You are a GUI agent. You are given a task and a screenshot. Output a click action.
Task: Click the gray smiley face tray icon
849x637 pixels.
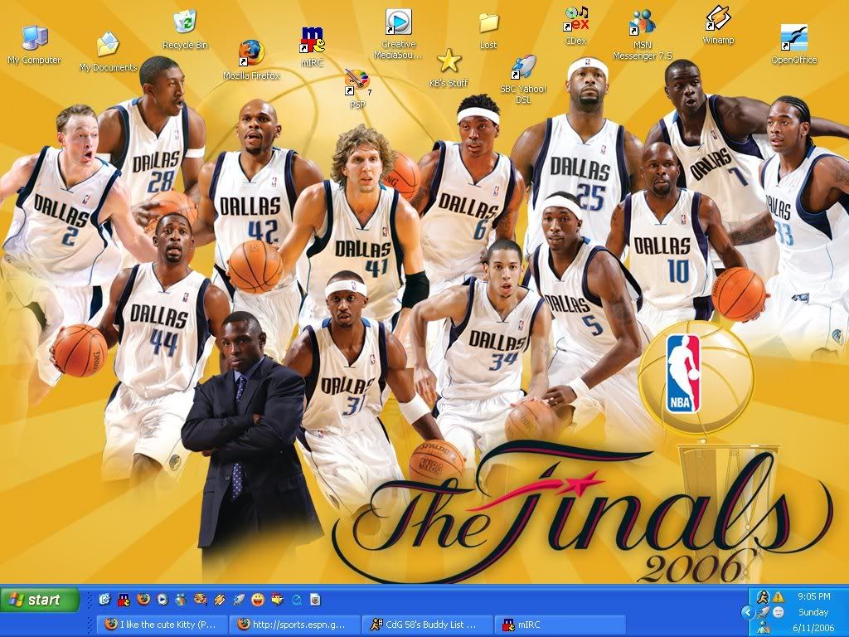coord(779,613)
